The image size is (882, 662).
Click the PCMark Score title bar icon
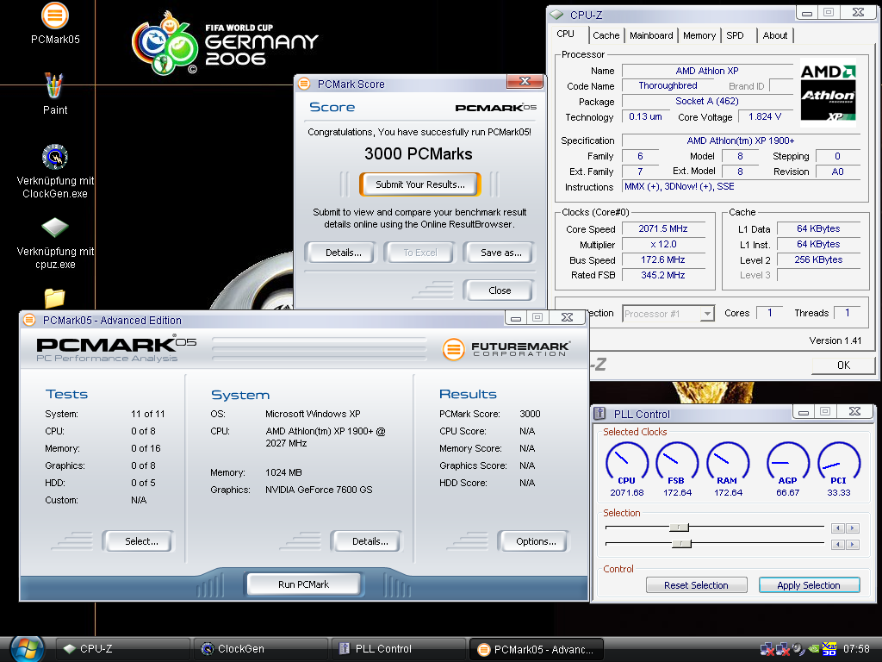click(x=304, y=84)
